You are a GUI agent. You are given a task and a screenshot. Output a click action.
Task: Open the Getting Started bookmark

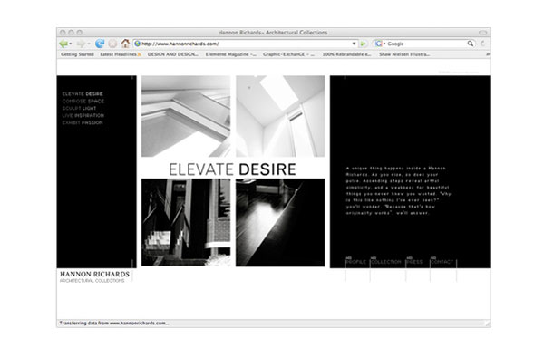click(77, 54)
